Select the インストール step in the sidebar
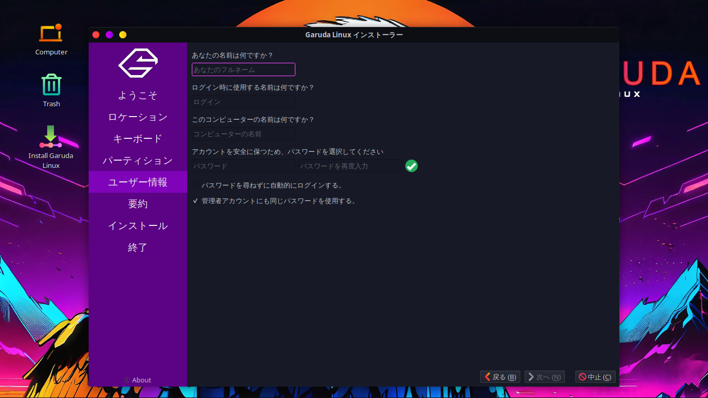 138,226
